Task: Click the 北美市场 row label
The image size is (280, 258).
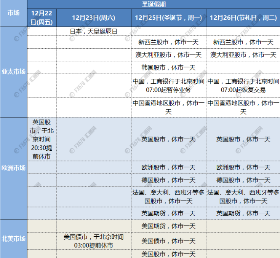Action: tap(13, 239)
